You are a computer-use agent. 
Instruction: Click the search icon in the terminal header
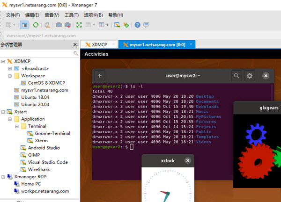click(237, 75)
